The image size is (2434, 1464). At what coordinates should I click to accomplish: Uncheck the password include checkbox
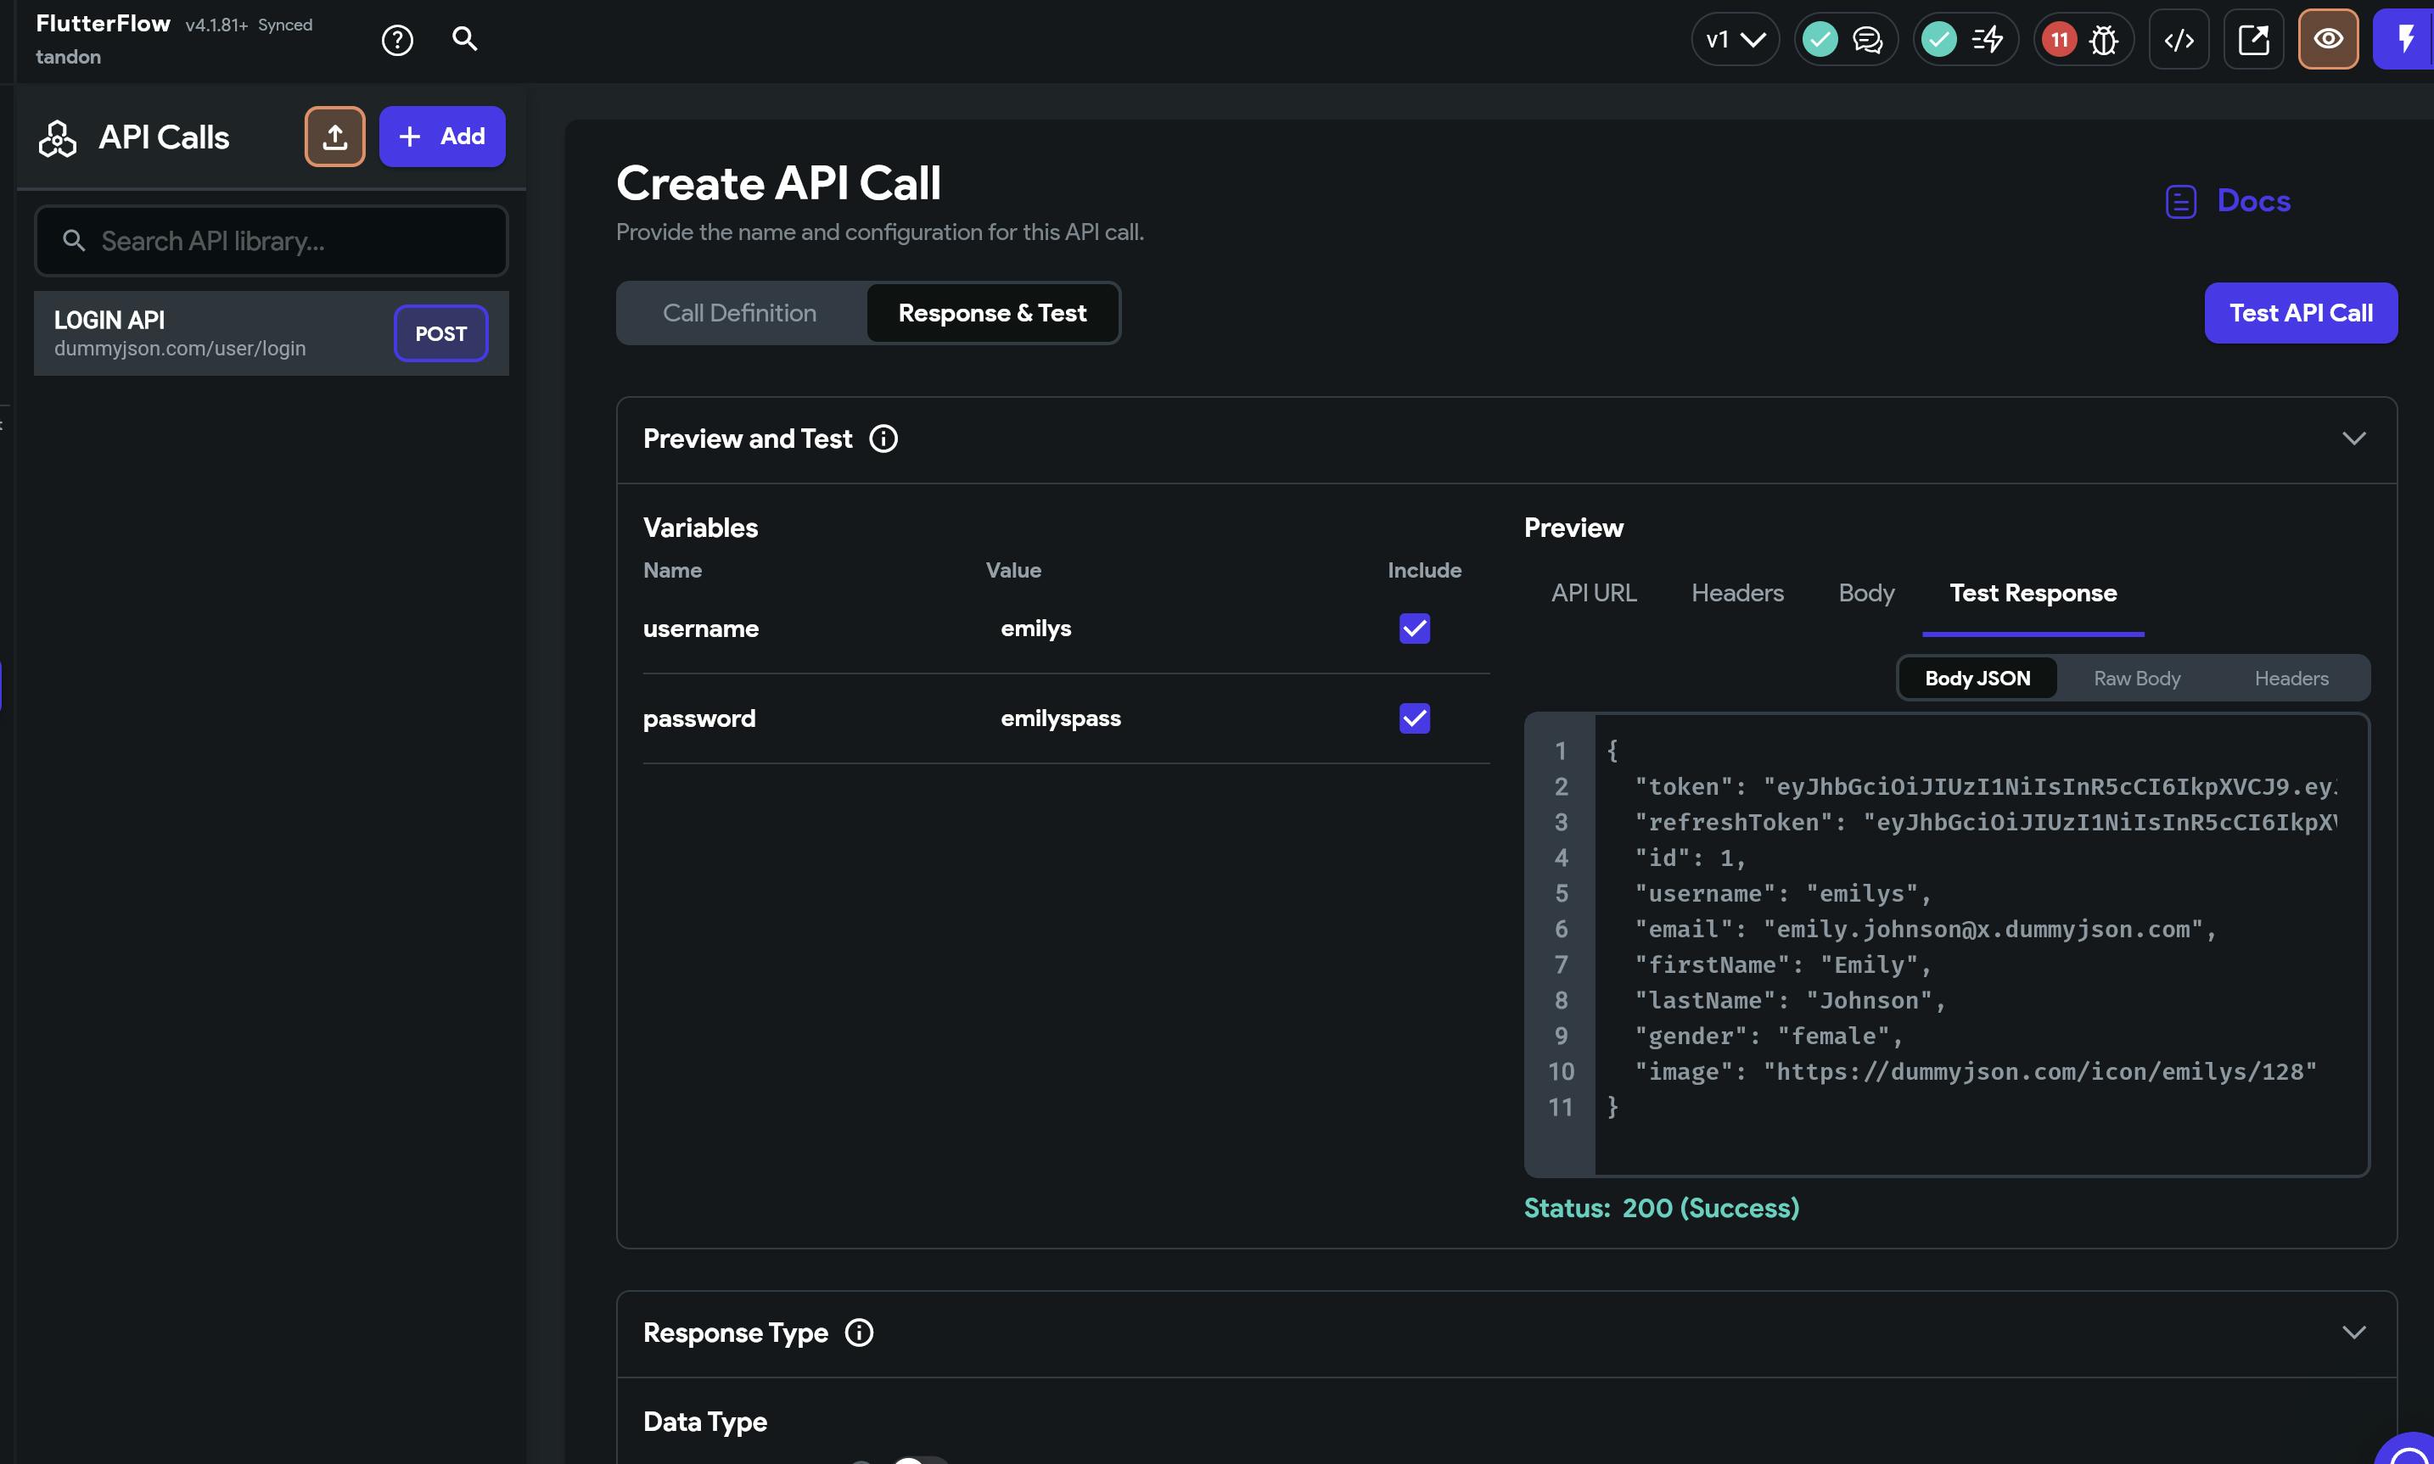[1415, 718]
